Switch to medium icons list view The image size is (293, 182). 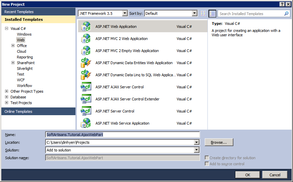click(x=212, y=13)
